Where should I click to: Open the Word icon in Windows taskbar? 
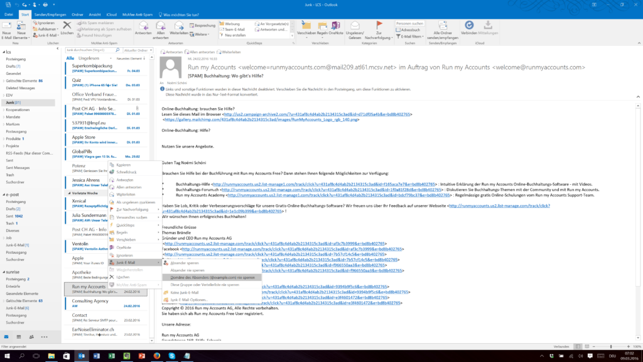click(x=97, y=356)
